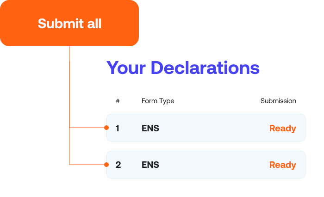
Task: Click the # column header
Action: 118,101
